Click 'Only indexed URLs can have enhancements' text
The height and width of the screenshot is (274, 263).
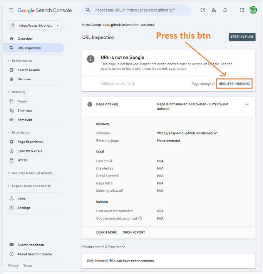[x=120, y=261]
